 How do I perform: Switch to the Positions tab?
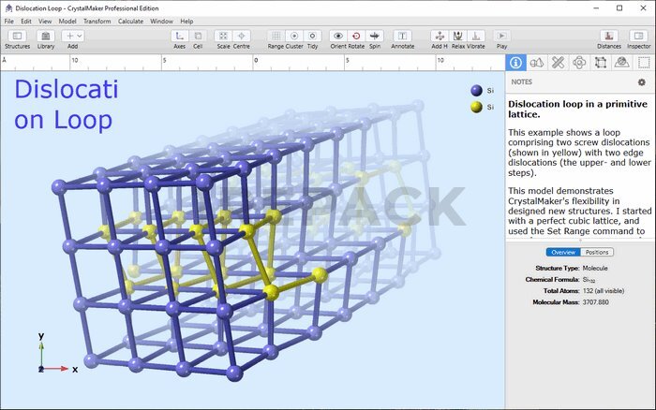(596, 252)
